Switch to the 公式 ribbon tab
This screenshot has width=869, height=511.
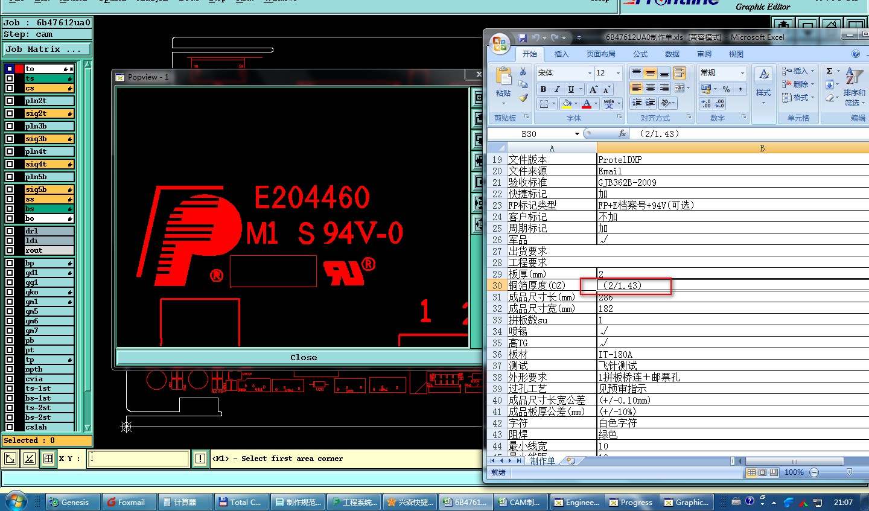coord(640,54)
